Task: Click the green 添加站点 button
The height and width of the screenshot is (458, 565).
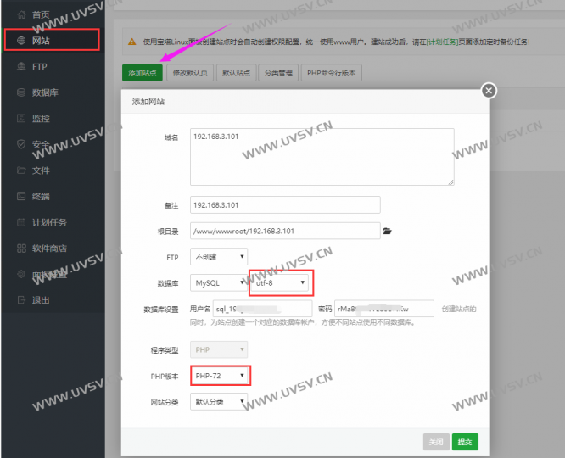Action: tap(143, 73)
